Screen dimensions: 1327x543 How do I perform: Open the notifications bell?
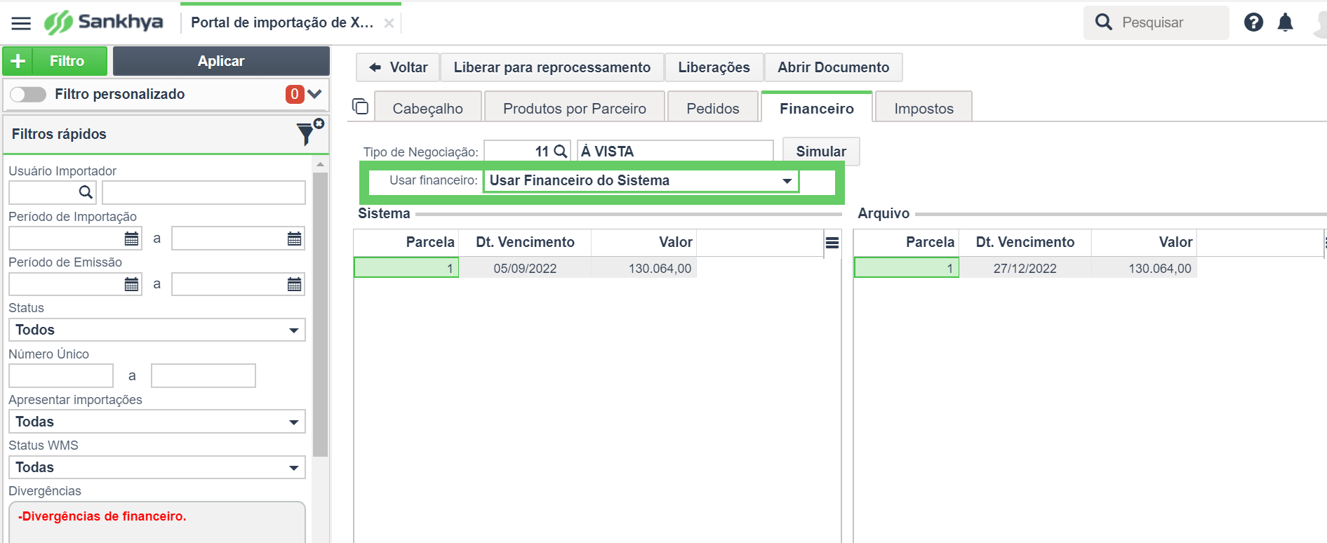click(x=1286, y=22)
